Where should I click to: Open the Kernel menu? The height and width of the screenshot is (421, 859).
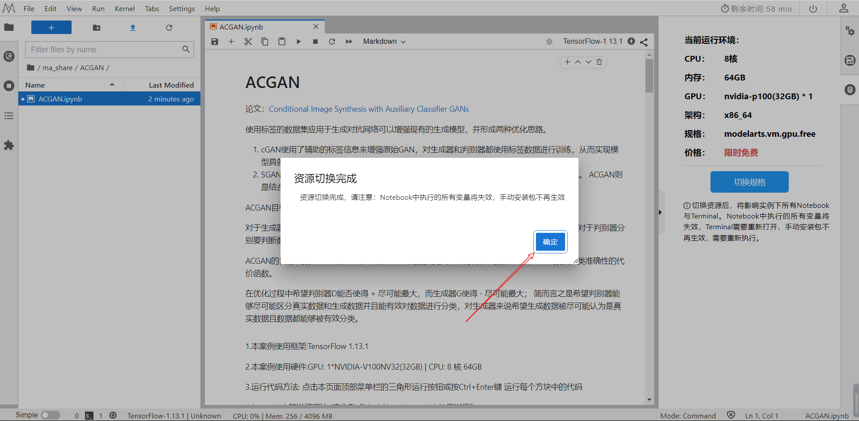pyautogui.click(x=125, y=8)
